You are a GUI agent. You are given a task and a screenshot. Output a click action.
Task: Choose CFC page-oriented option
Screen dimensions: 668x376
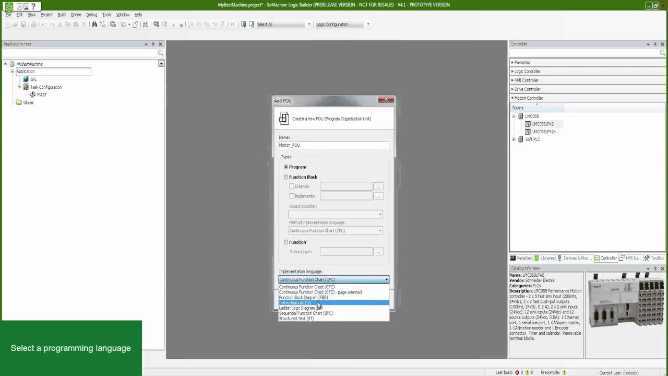click(334, 292)
